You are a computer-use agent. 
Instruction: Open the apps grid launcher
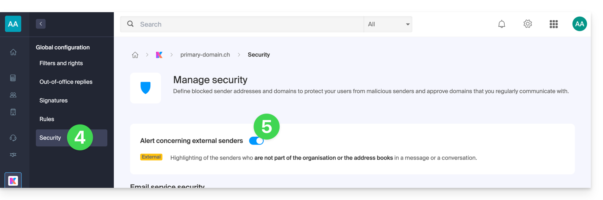click(x=553, y=24)
